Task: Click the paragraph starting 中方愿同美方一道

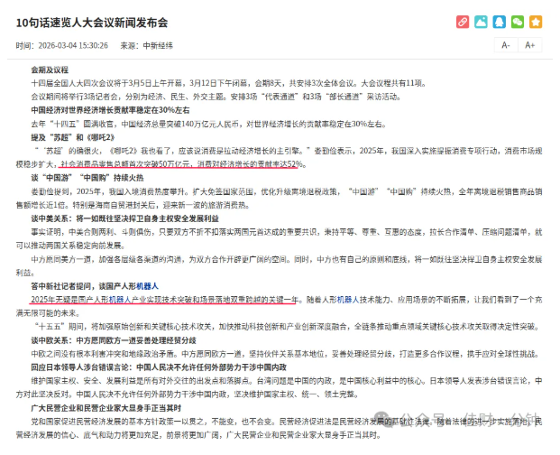Action: (279, 266)
